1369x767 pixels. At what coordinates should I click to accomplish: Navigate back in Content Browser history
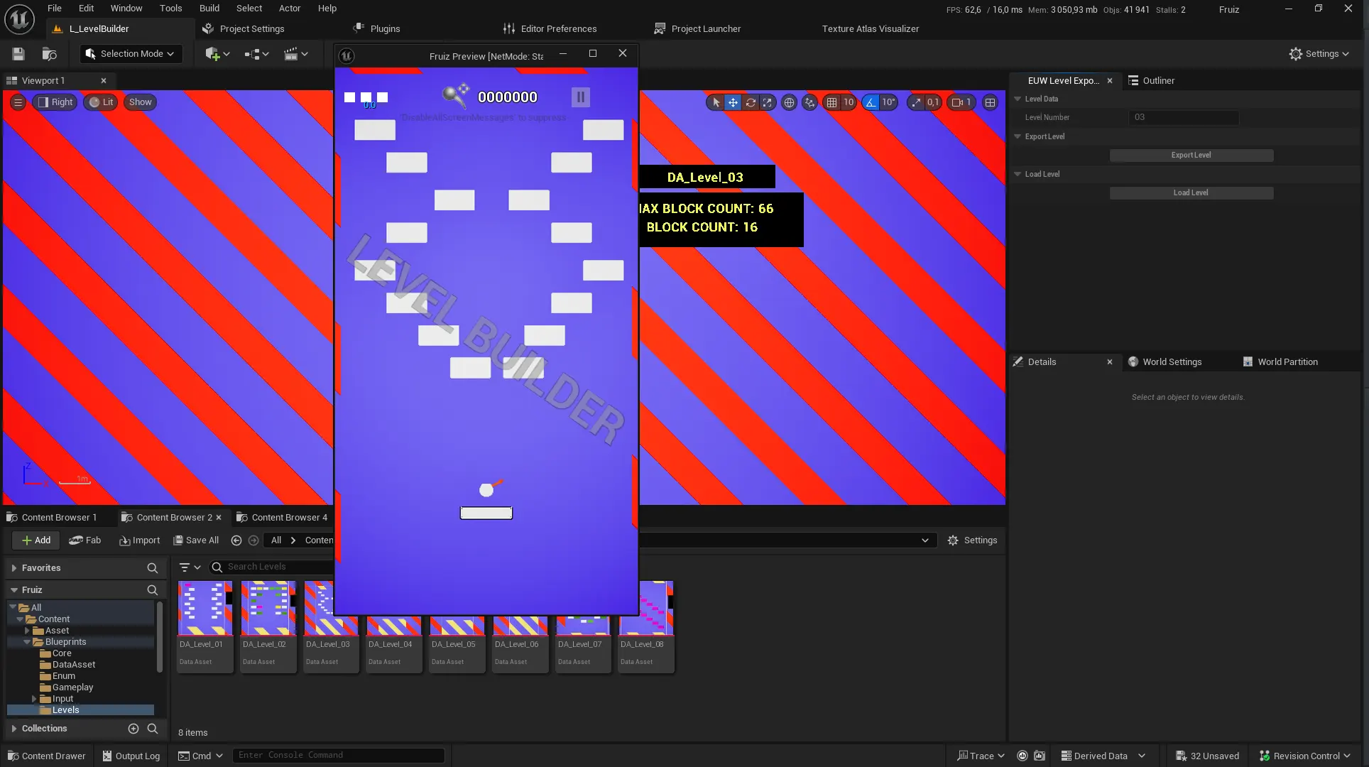236,540
